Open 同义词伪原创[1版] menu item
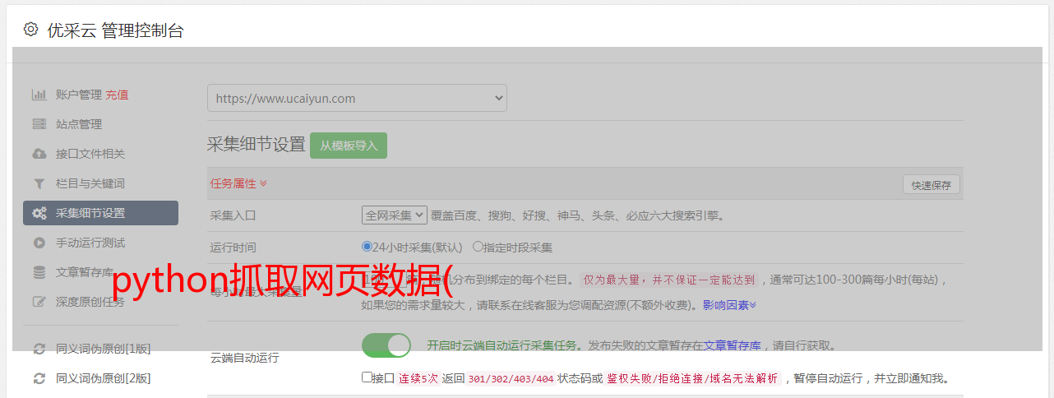The height and width of the screenshot is (398, 1054). point(103,349)
